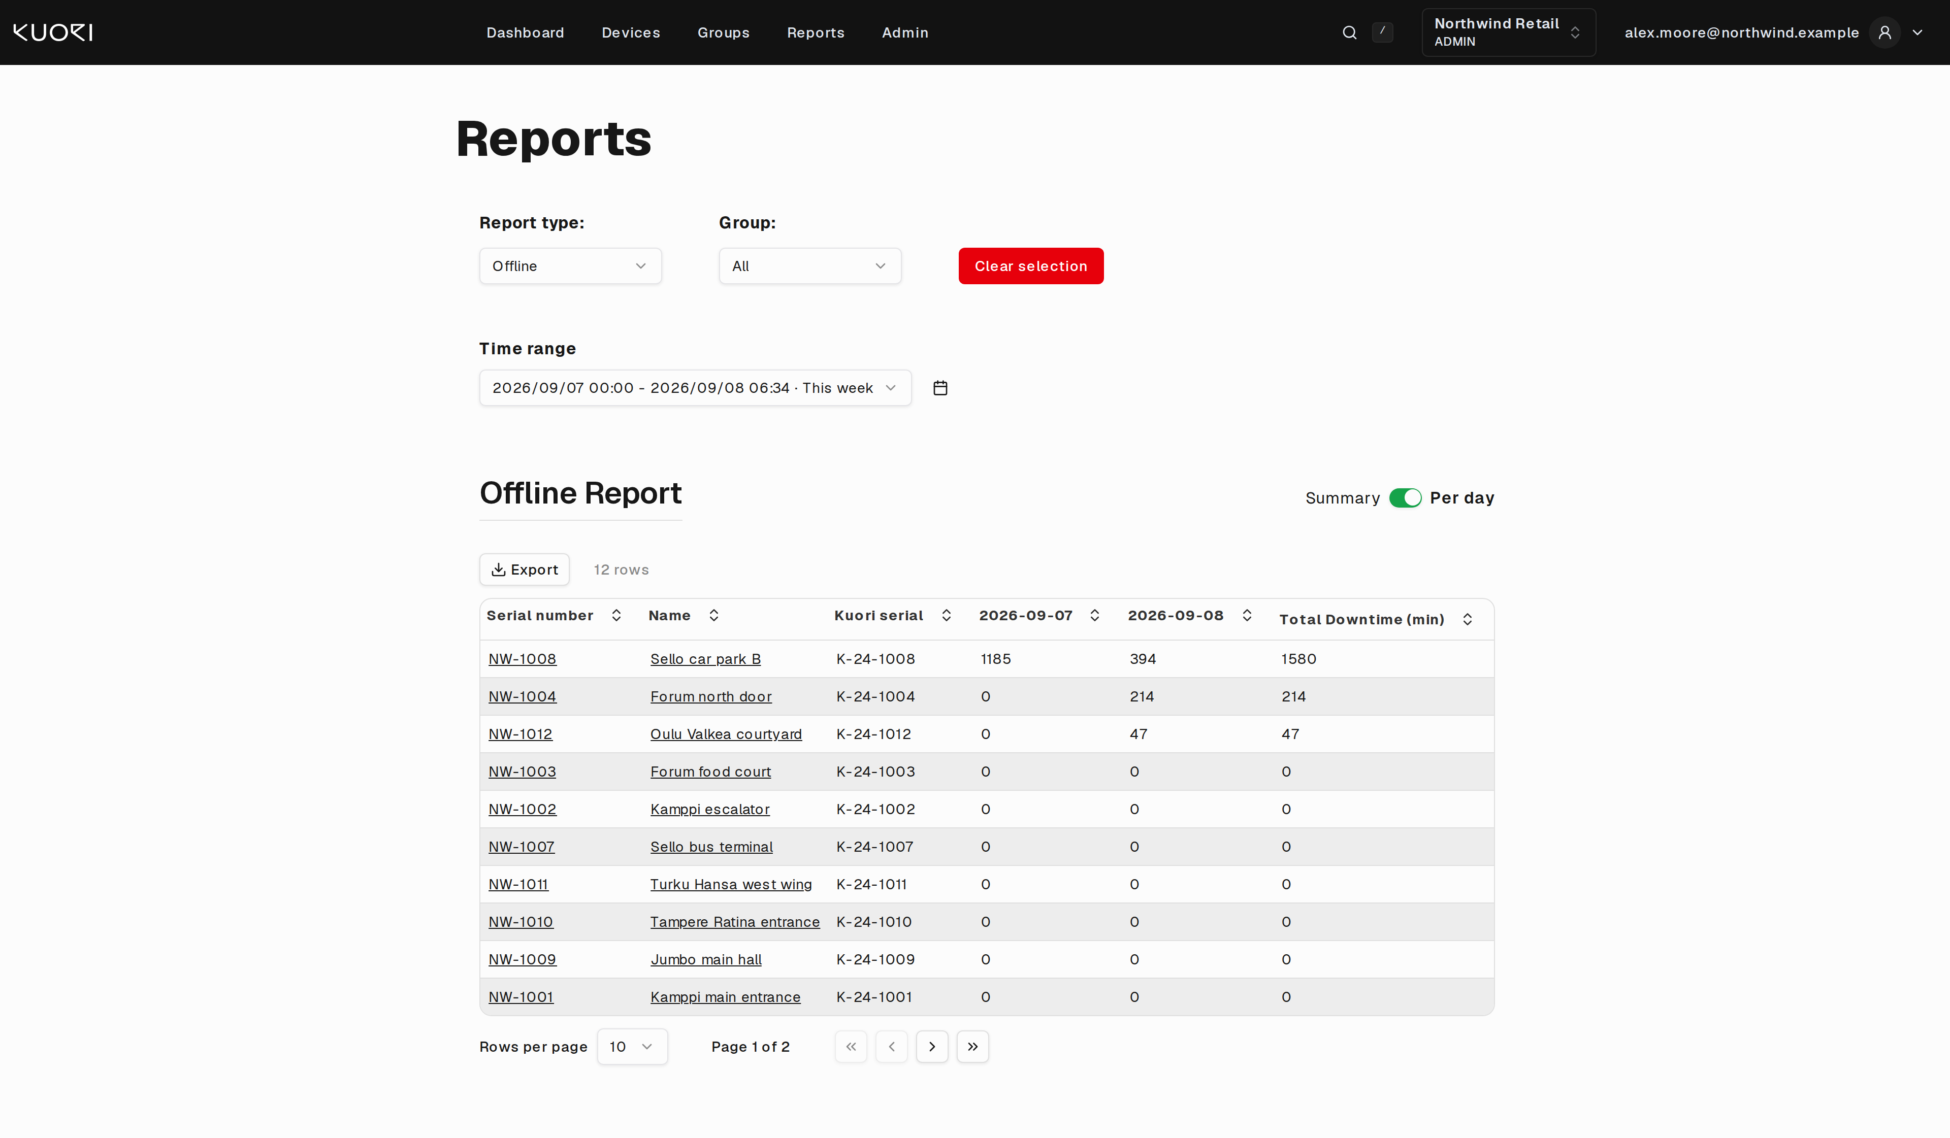Image resolution: width=1950 pixels, height=1138 pixels.
Task: Jump to first page double arrow
Action: 851,1046
